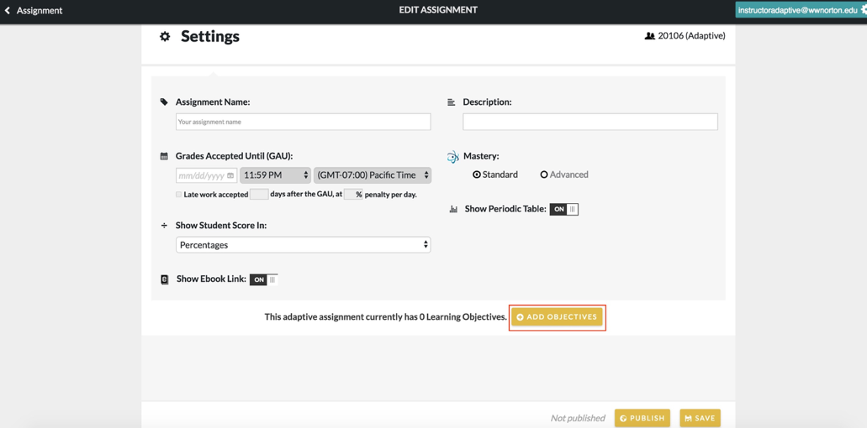Select the Advanced mastery option
Screen dimensions: 867x428
544,175
